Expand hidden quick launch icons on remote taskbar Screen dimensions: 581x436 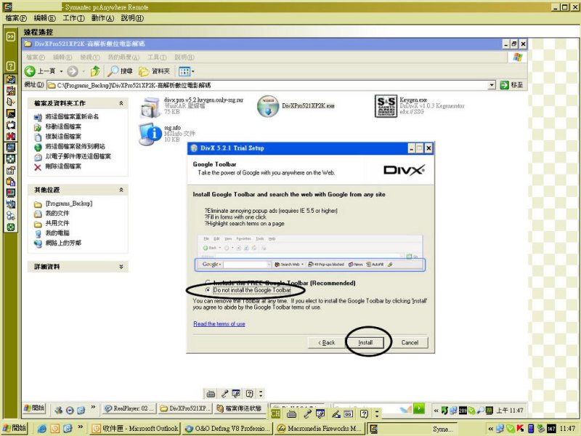(93, 408)
